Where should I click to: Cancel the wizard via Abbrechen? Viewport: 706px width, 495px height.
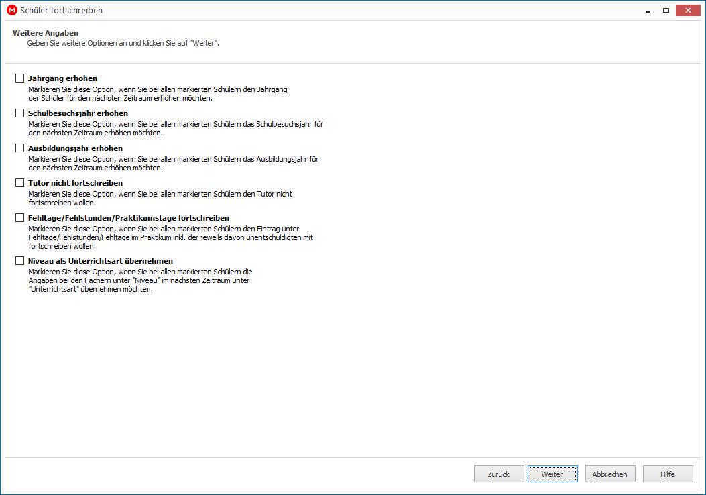click(610, 474)
